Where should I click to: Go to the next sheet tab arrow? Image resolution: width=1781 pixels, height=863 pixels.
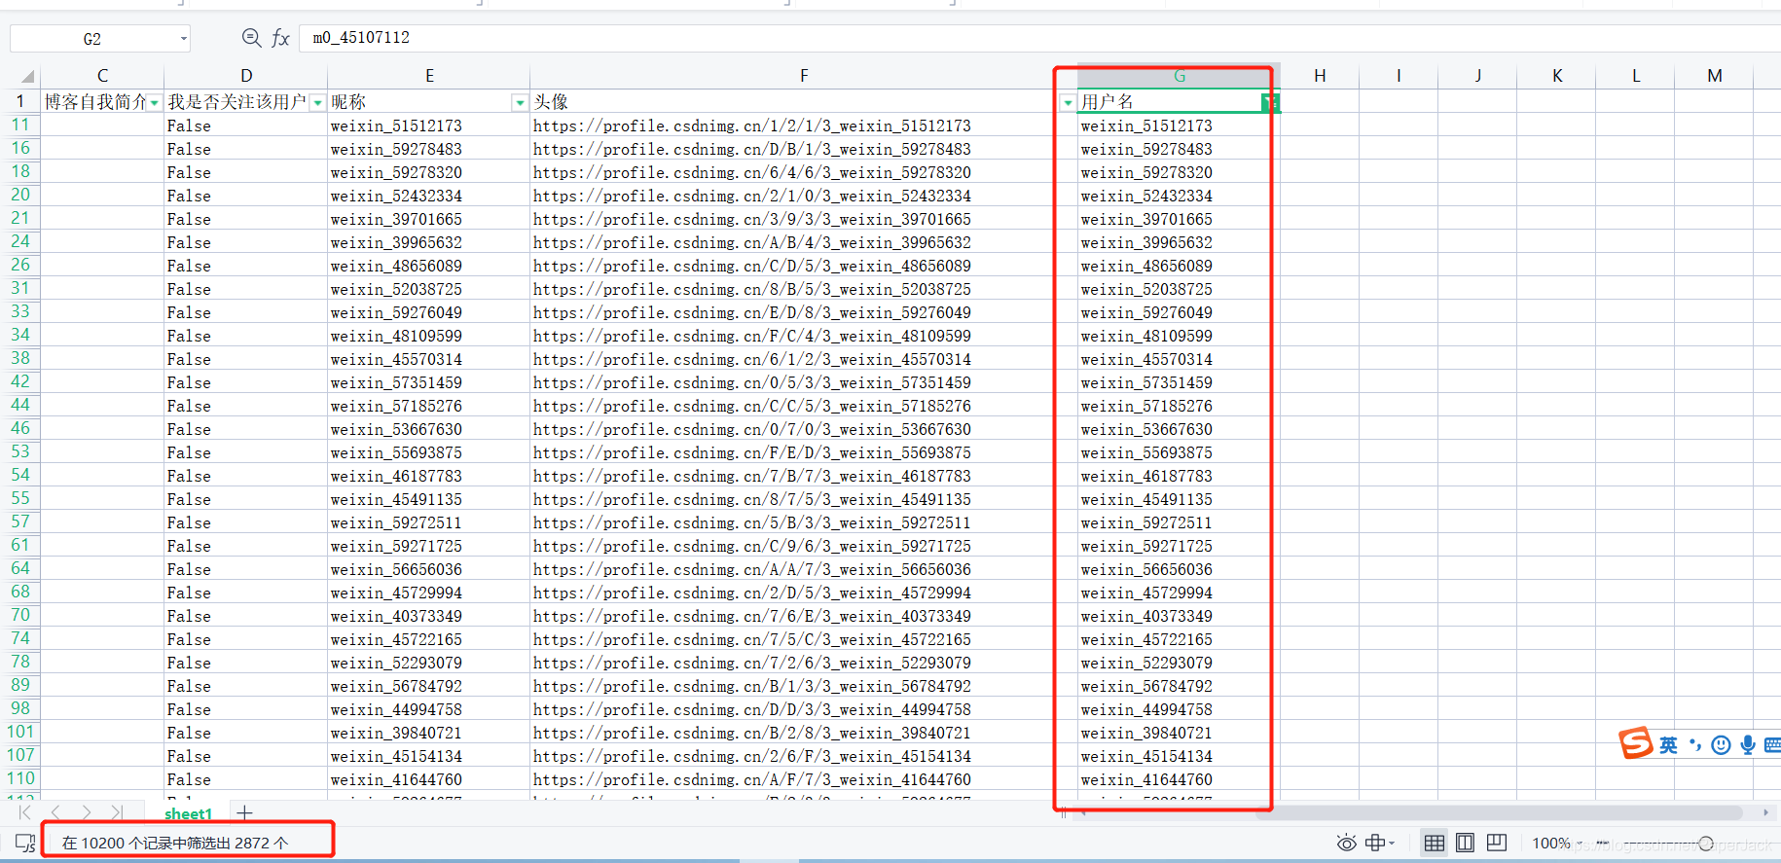click(x=87, y=812)
